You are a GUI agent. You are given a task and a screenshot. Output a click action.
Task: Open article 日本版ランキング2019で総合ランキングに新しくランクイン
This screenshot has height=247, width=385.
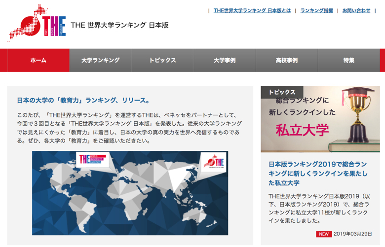(x=318, y=174)
